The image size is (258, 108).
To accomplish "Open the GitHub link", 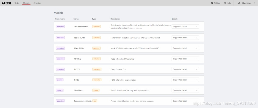I will [215, 3].
